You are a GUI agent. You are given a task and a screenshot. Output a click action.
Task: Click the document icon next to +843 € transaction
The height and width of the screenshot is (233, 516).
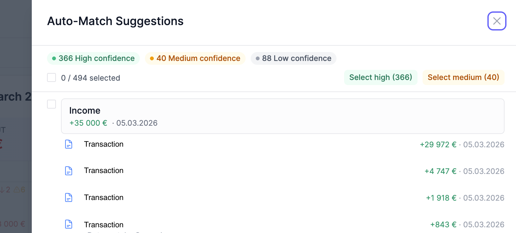[x=69, y=224]
